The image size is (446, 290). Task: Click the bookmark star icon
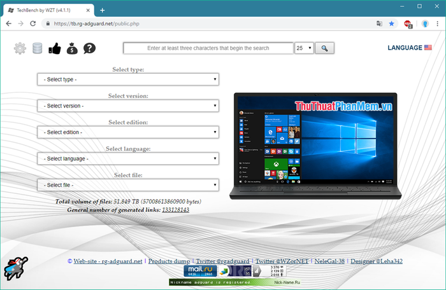[392, 24]
